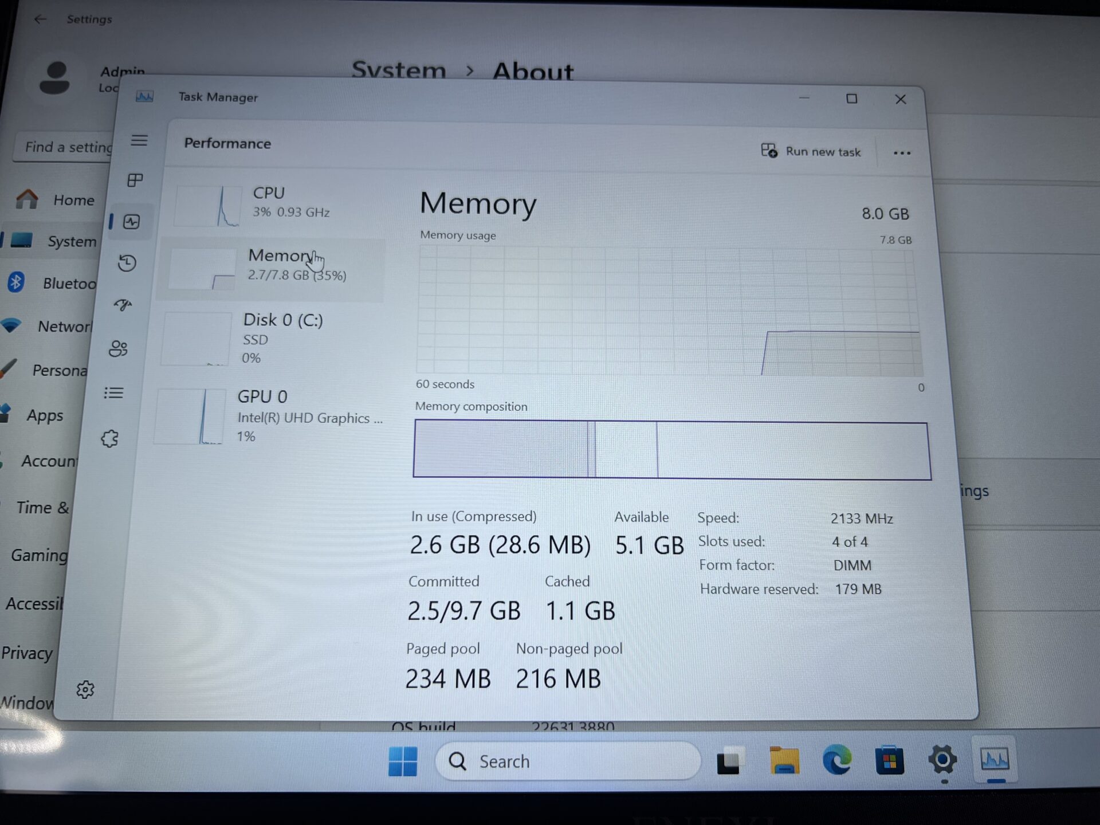
Task: Switch to Processes page icon
Action: click(x=135, y=180)
